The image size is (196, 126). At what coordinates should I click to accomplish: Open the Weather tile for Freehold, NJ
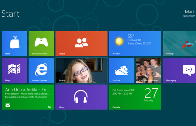tap(135, 43)
